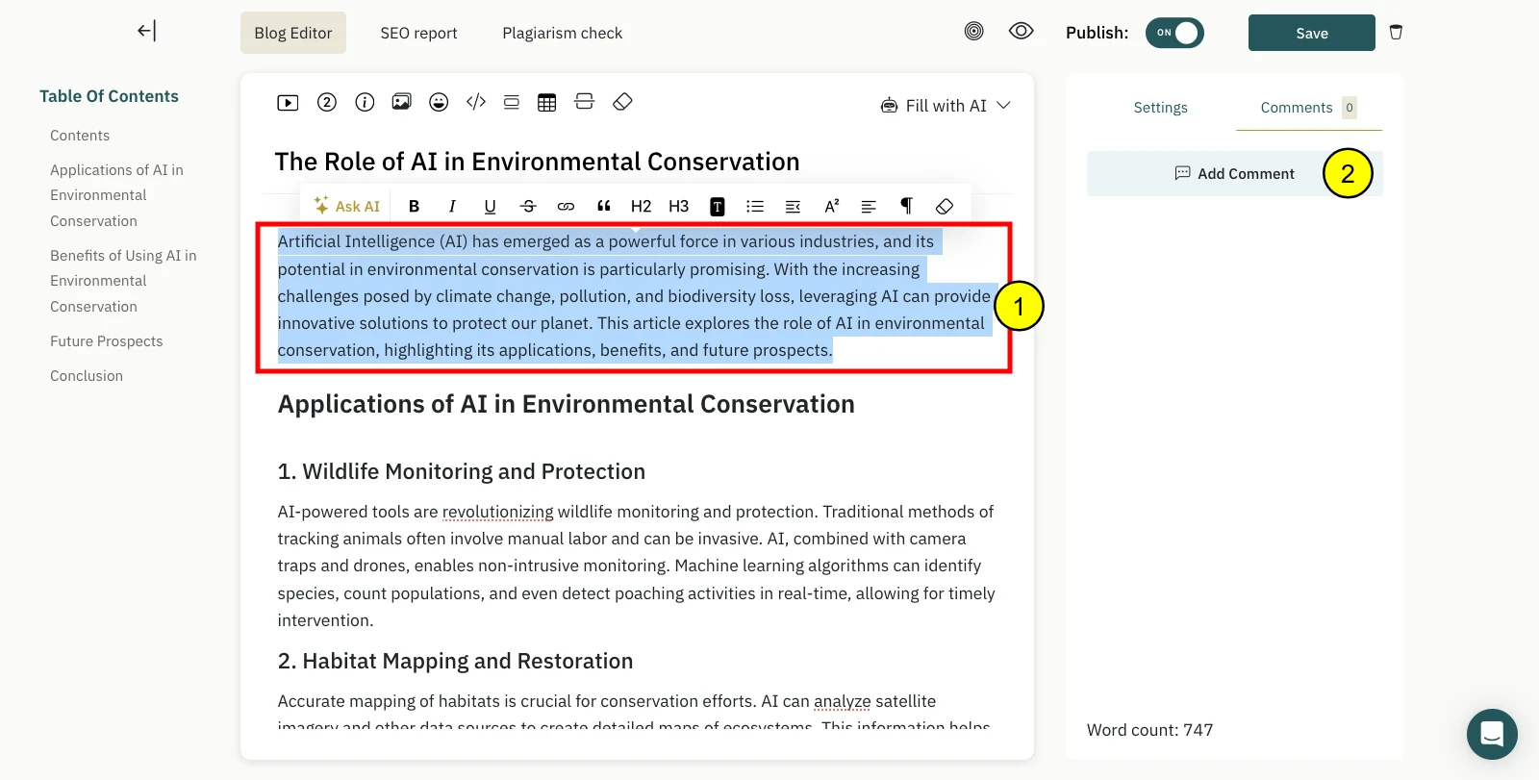Apply strikethrough formatting

[x=528, y=206]
